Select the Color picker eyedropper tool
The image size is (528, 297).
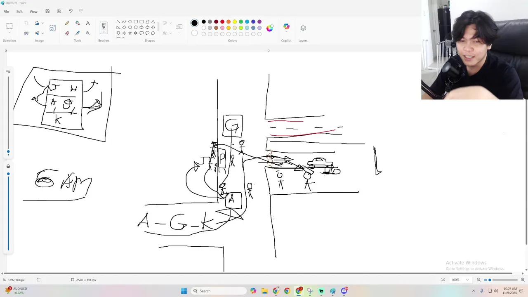coord(78,33)
